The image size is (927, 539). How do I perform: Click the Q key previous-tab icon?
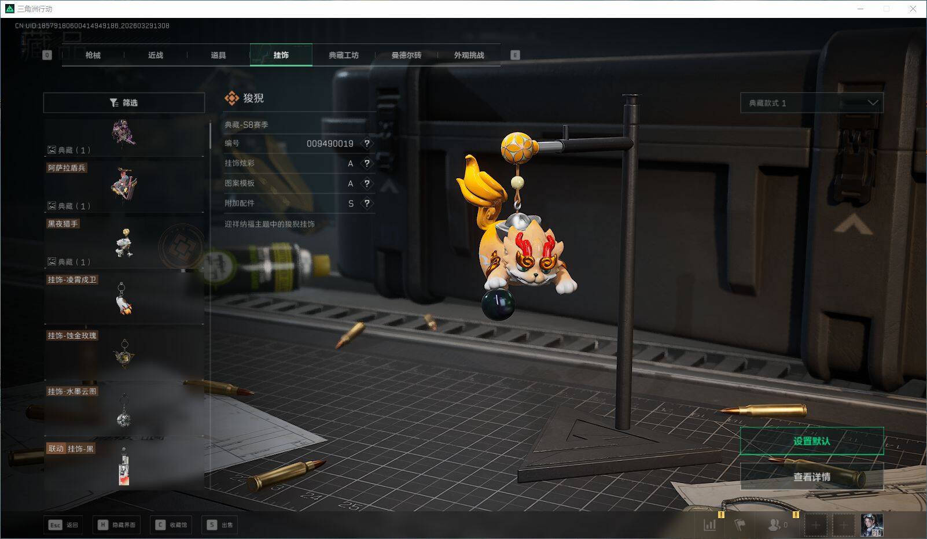click(47, 55)
